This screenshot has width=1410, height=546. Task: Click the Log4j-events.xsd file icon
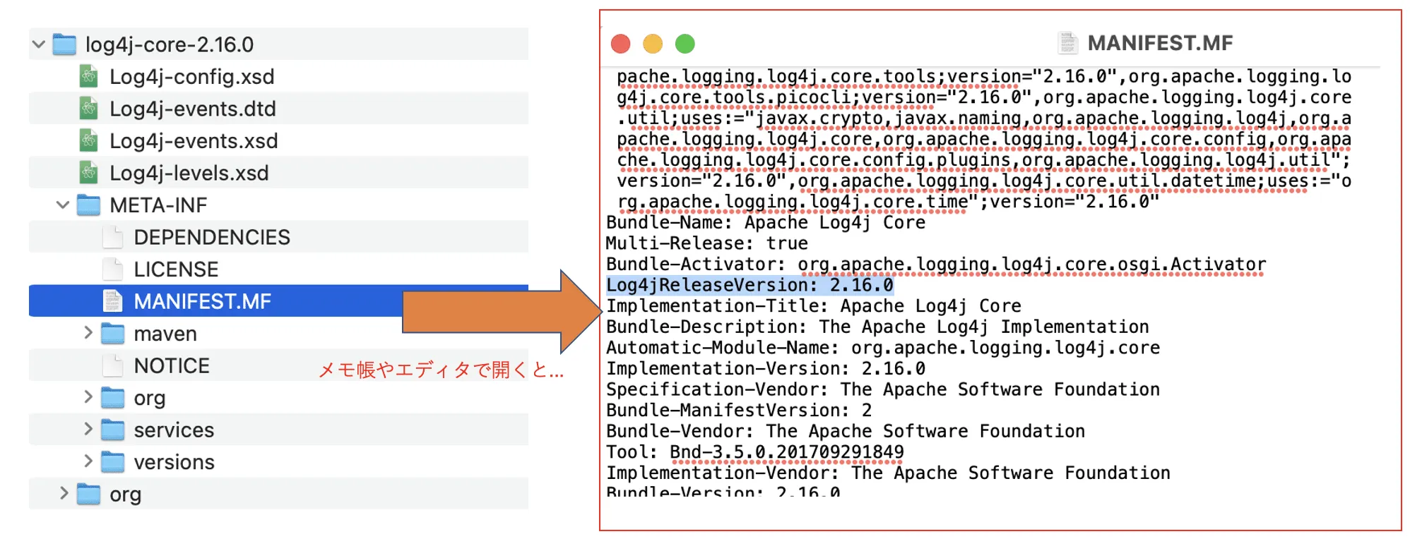[x=88, y=140]
